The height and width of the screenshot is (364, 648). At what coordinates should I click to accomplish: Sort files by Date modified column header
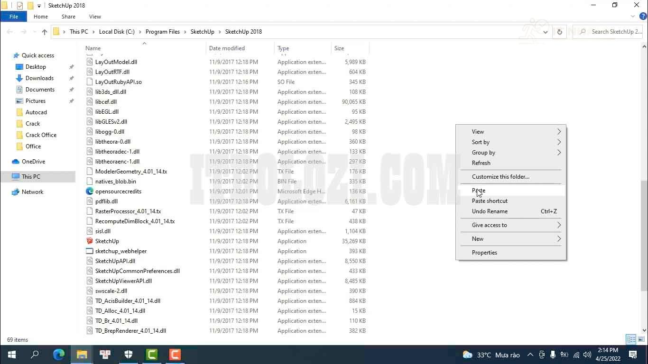click(x=227, y=48)
